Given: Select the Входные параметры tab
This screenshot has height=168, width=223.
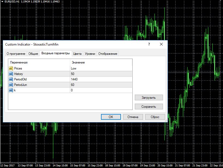Looking at the screenshot, I should [56, 53].
